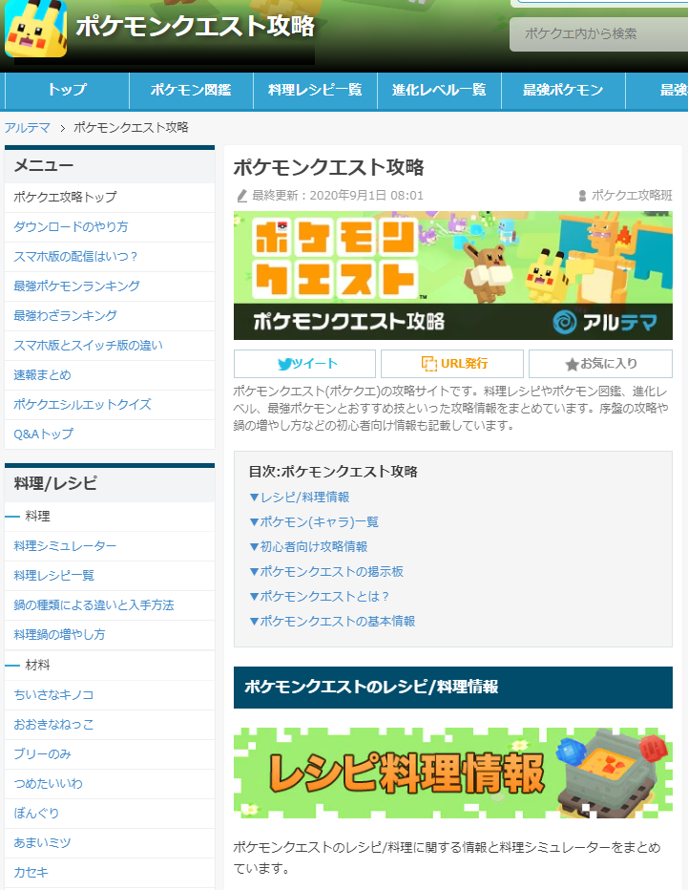Viewport: 688px width, 890px height.
Task: Click the アルテマ breadcrumb link
Action: [28, 128]
